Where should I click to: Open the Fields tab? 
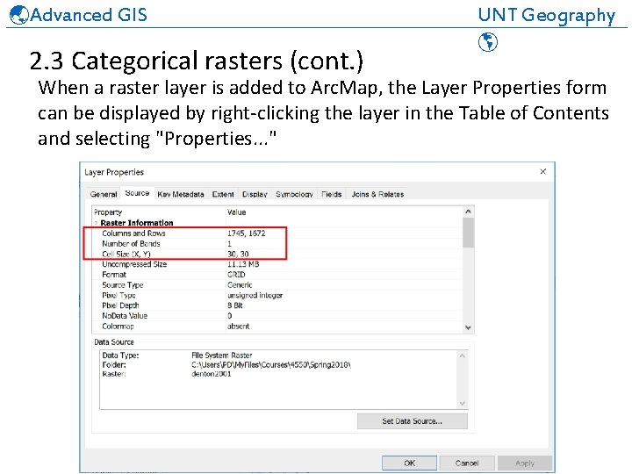coord(331,194)
